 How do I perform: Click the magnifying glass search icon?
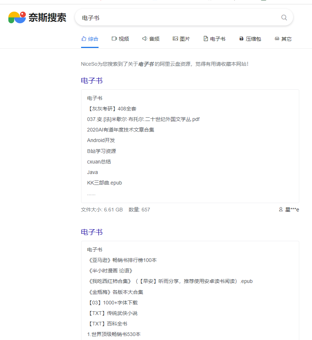284,17
